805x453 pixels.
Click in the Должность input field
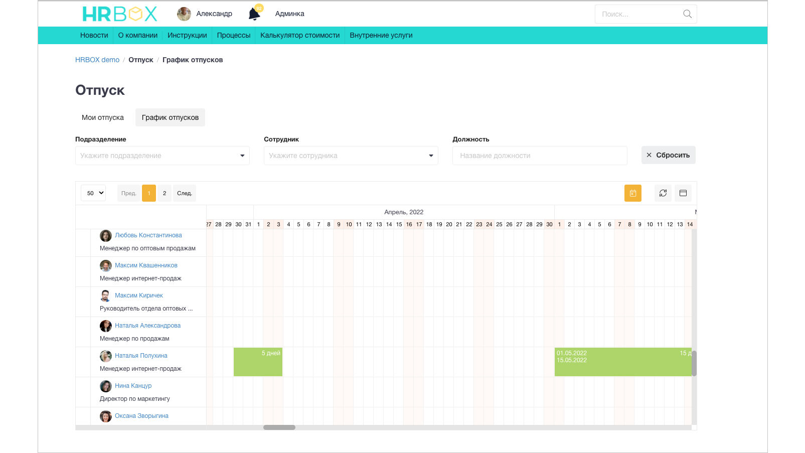[x=540, y=156]
